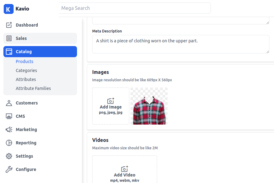Click the Add Image upload box
Viewport: 274px width, 183px height.
(111, 106)
